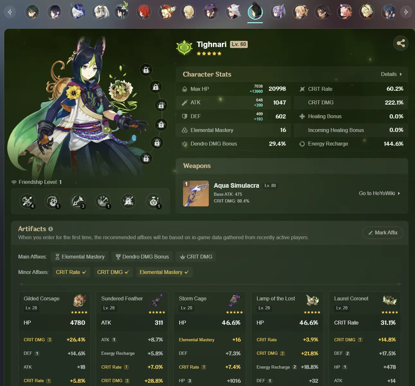Switch to the selected Tighnari avatar tab
Image resolution: width=415 pixels, height=386 pixels.
(255, 12)
